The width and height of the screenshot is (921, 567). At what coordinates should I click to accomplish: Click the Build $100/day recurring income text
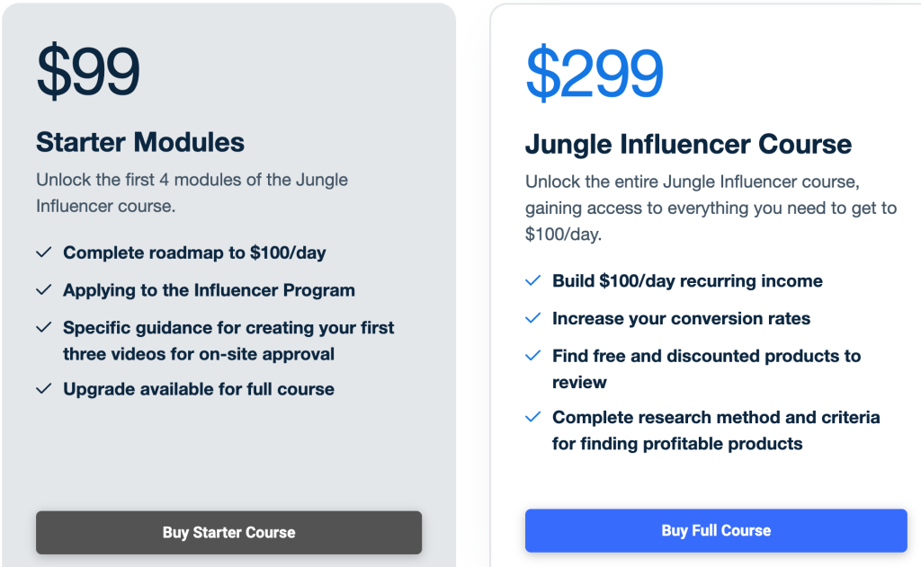(687, 281)
